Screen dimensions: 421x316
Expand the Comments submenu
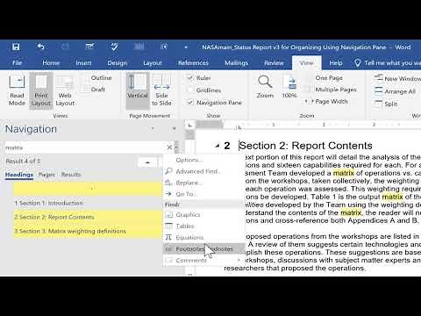tap(203, 260)
